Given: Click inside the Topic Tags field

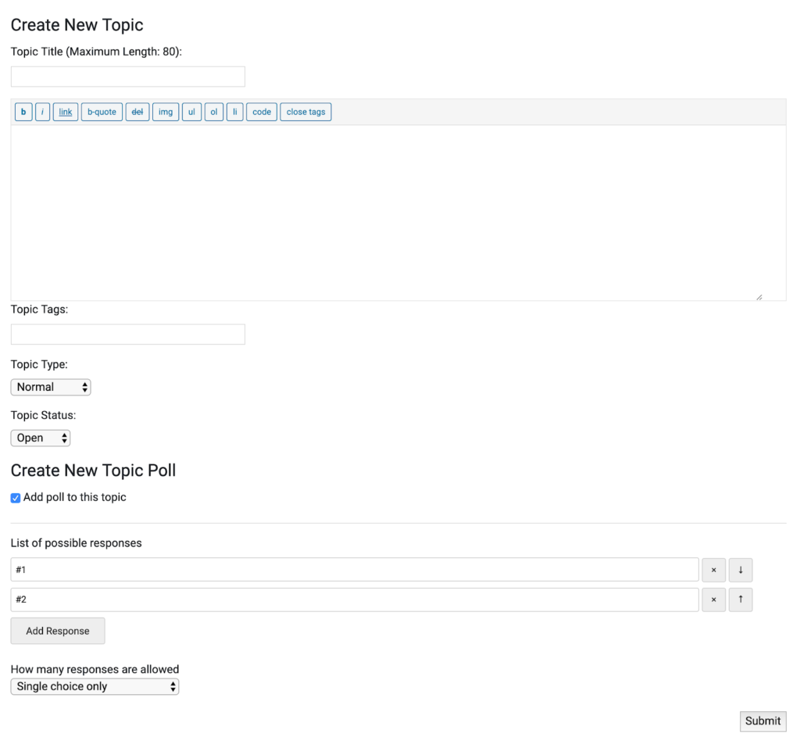Looking at the screenshot, I should 127,334.
